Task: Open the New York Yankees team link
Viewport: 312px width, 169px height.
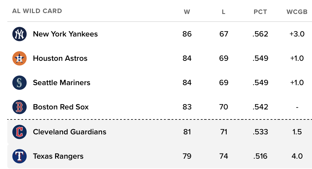Action: tap(65, 34)
